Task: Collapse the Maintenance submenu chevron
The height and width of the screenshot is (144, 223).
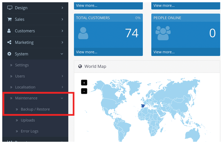Action: click(x=62, y=98)
